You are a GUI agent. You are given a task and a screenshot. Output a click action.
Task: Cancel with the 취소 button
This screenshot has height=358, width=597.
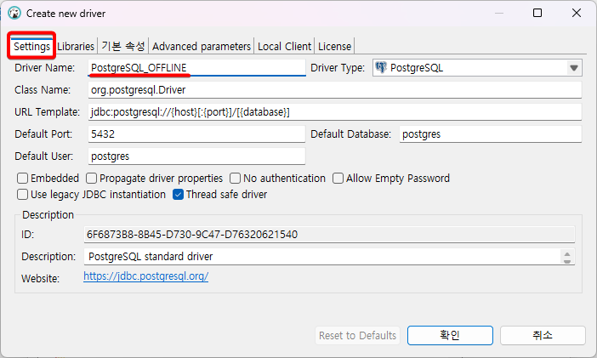543,336
